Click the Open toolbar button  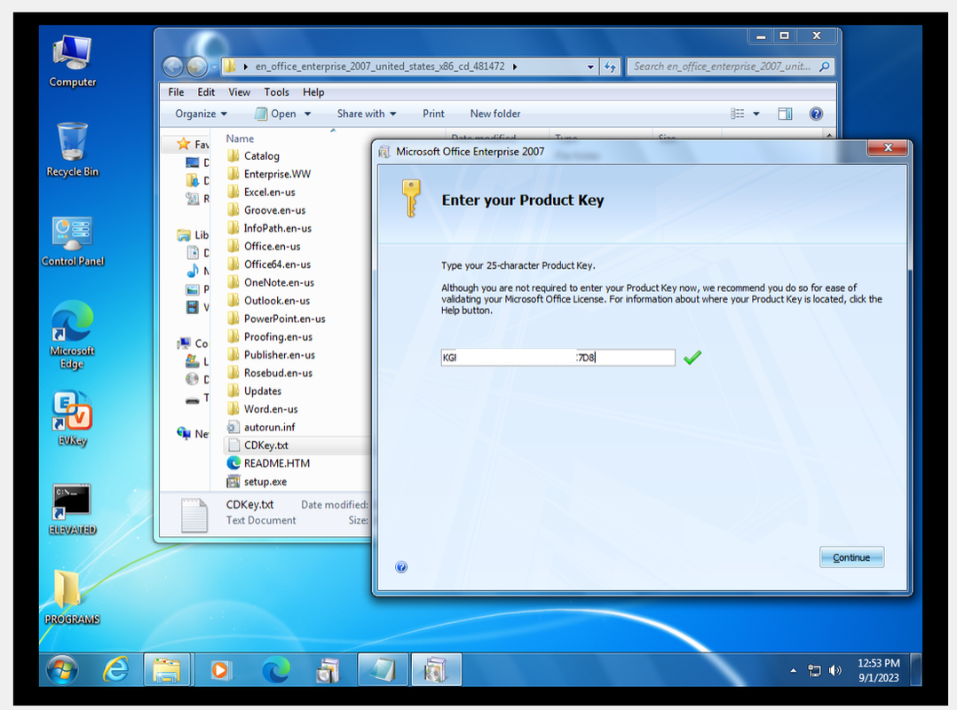pos(275,114)
